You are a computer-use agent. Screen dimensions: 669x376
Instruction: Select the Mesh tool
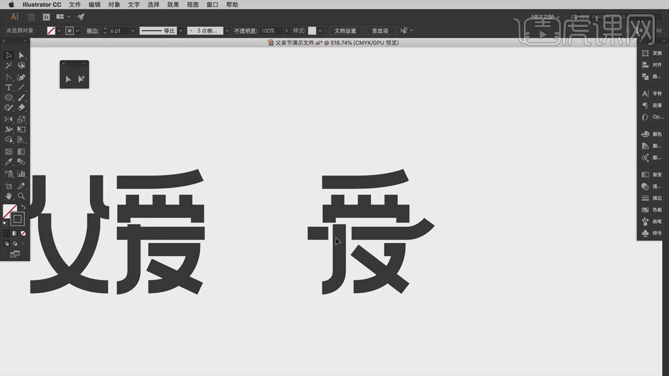click(x=9, y=152)
